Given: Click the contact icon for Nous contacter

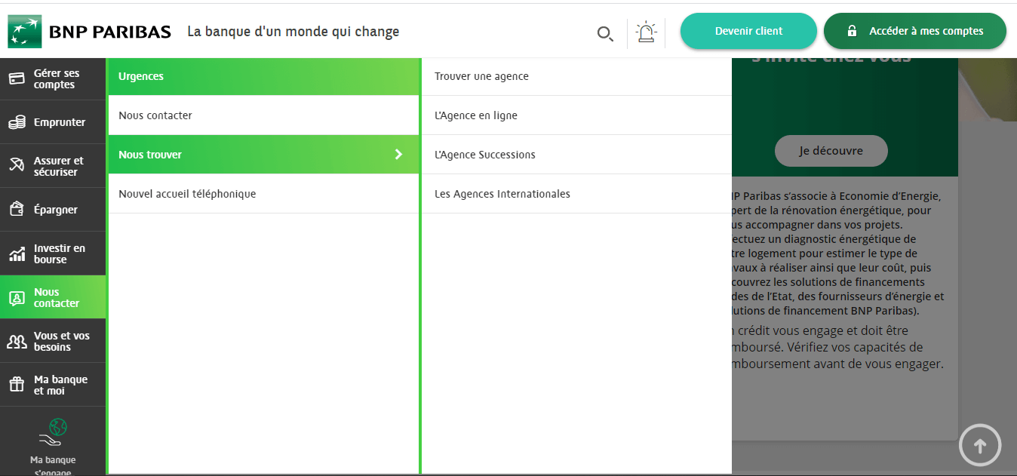Looking at the screenshot, I should [x=17, y=297].
